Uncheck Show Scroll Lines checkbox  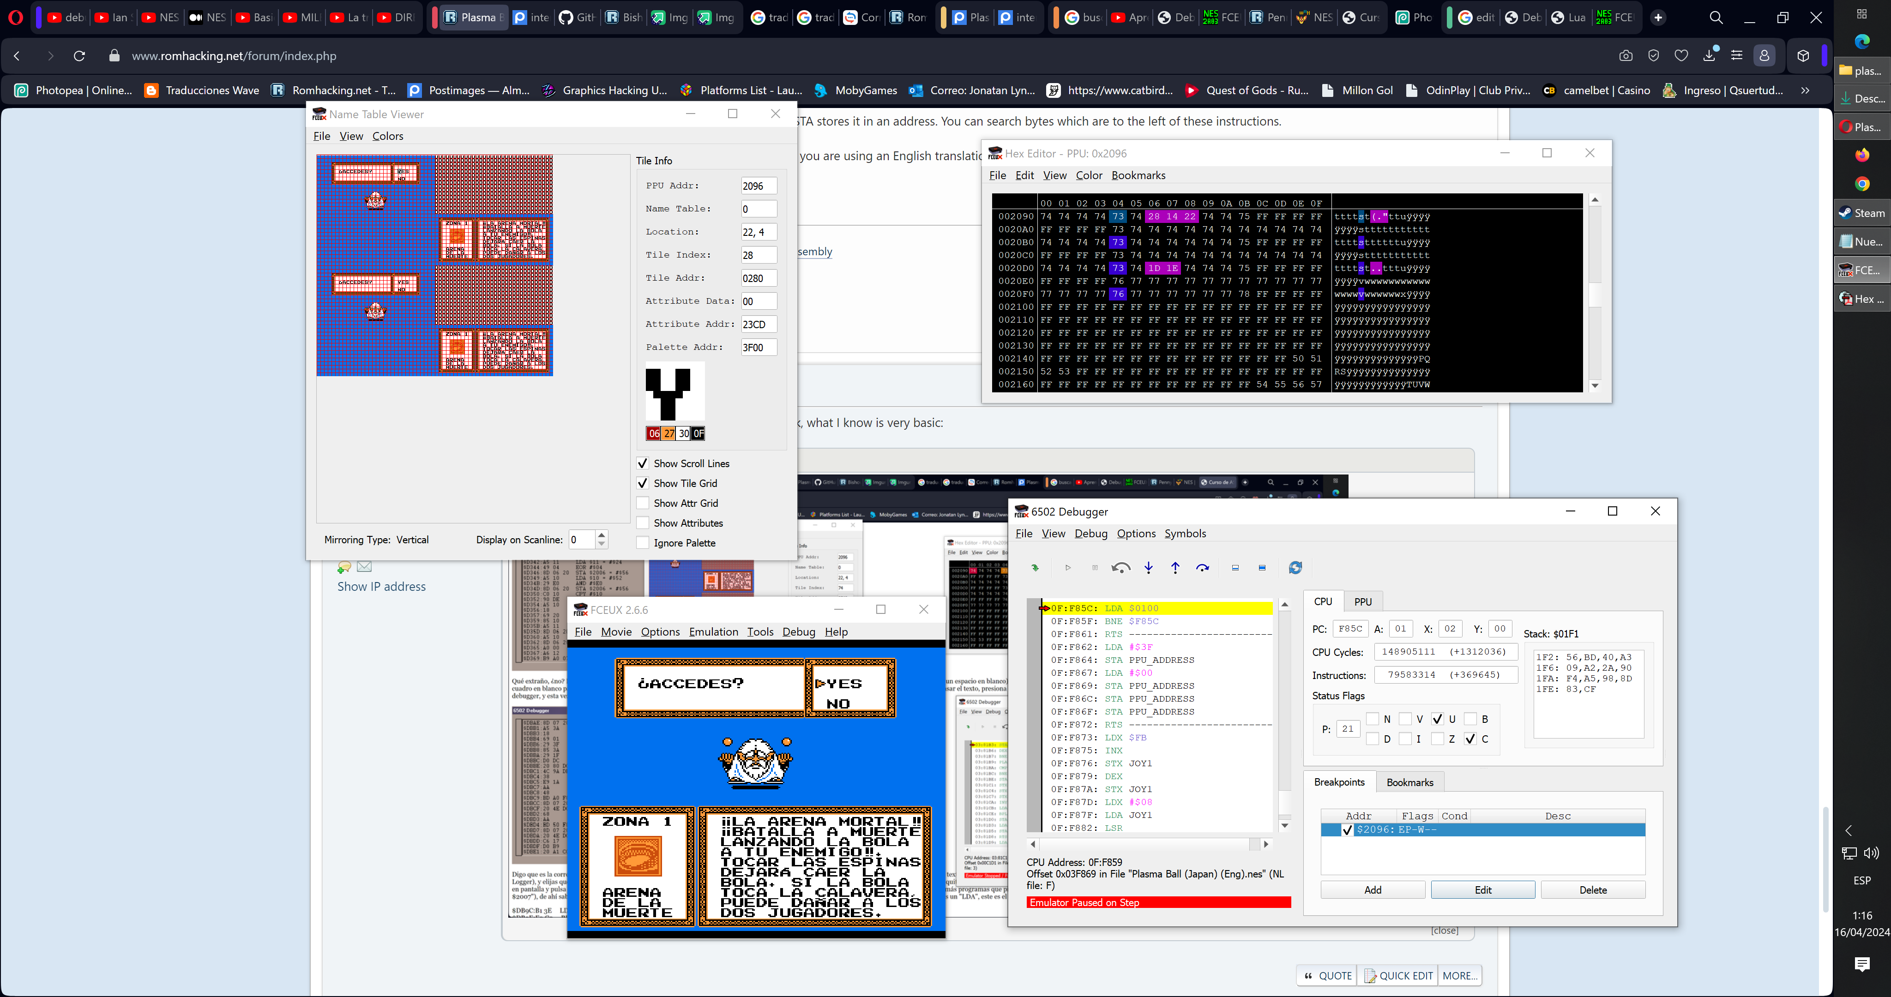point(642,463)
